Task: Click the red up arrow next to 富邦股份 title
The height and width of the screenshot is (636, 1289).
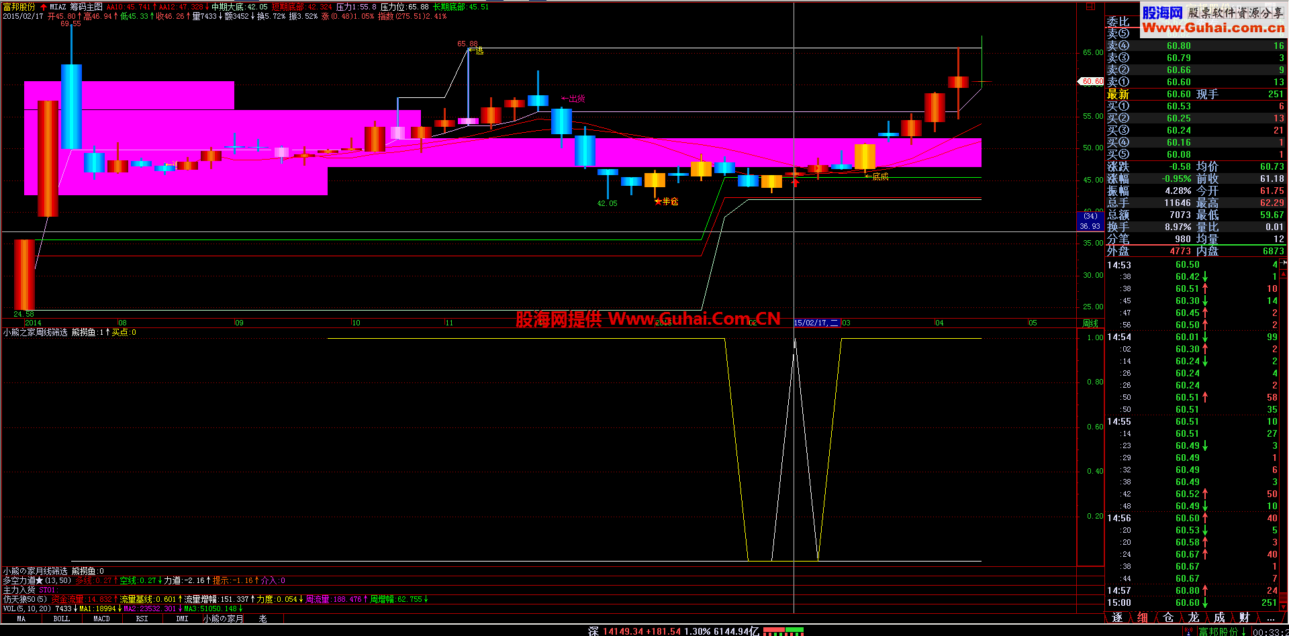Action: pos(44,7)
